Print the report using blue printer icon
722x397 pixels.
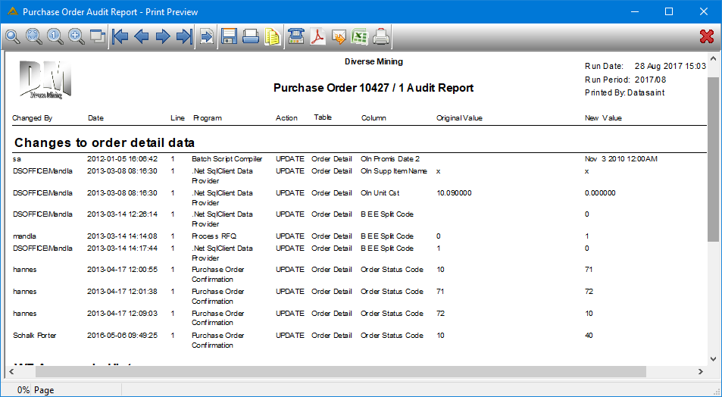[251, 37]
